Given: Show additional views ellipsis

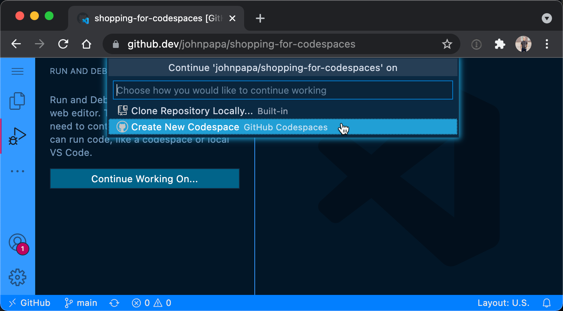Looking at the screenshot, I should (17, 171).
